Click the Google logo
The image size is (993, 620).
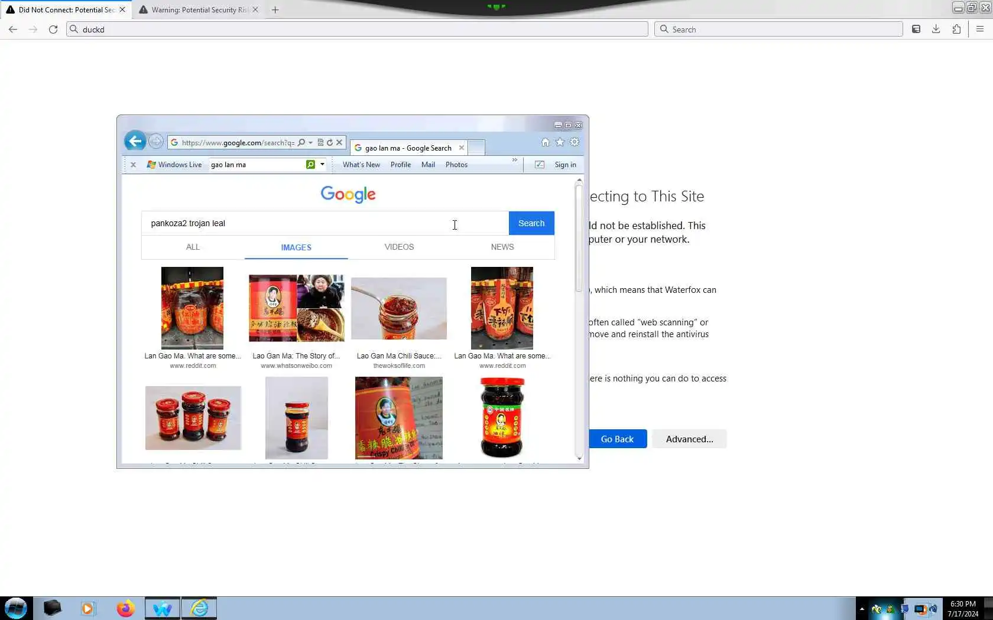(348, 194)
